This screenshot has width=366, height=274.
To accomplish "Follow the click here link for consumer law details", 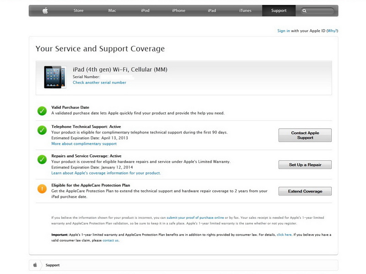I will (284, 235).
